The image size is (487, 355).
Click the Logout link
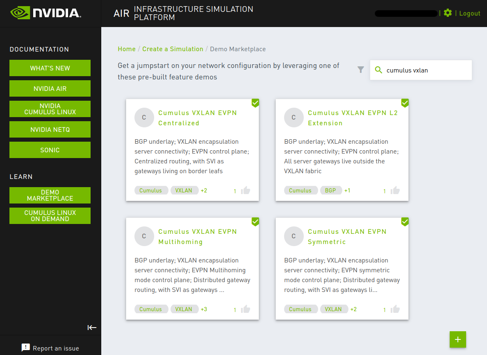pyautogui.click(x=469, y=14)
